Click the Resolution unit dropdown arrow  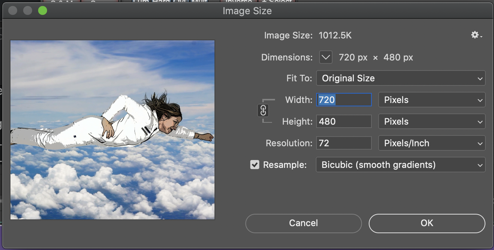tap(481, 143)
